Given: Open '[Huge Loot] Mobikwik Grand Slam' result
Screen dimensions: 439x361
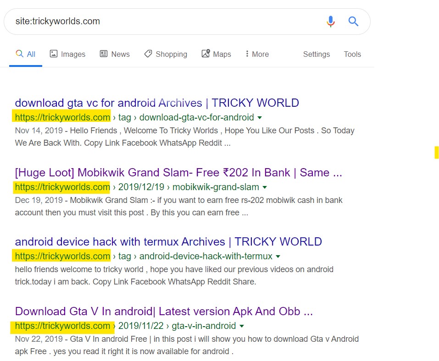Looking at the screenshot, I should tap(178, 173).
